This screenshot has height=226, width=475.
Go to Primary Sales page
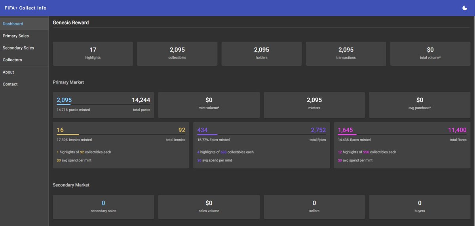24,36
